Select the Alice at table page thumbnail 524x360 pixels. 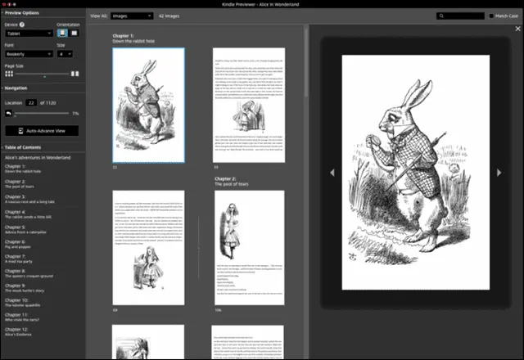tap(148, 248)
